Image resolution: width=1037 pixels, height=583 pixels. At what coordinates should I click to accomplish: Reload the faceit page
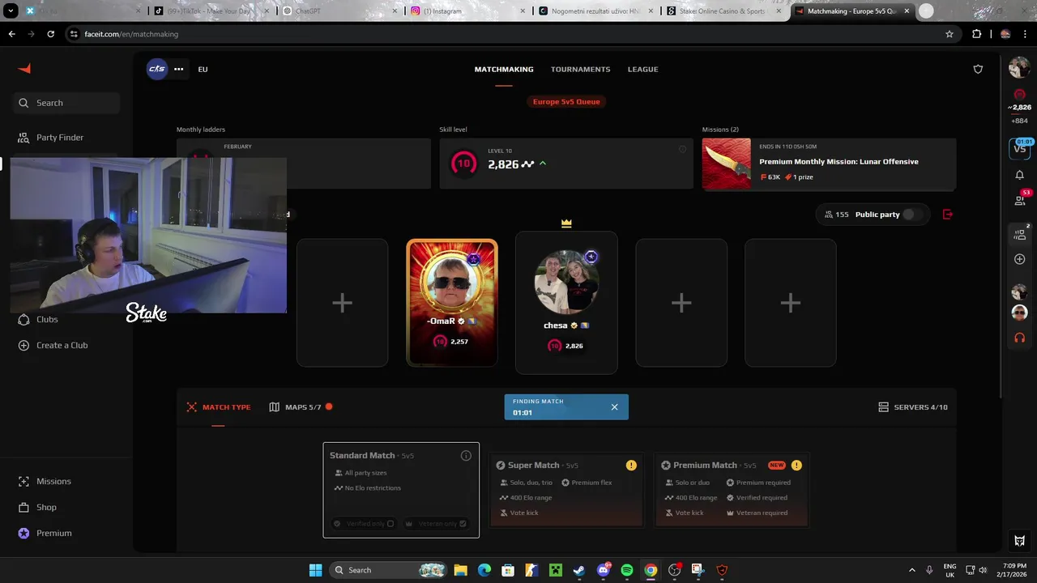[x=50, y=34]
